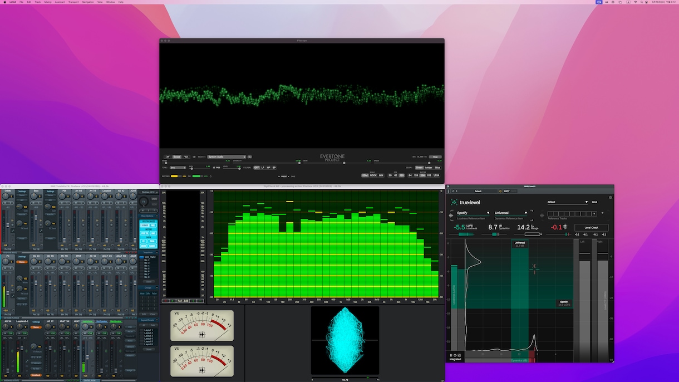Open the default preset dropdown in true:level
This screenshot has height=382, width=679.
pyautogui.click(x=568, y=202)
